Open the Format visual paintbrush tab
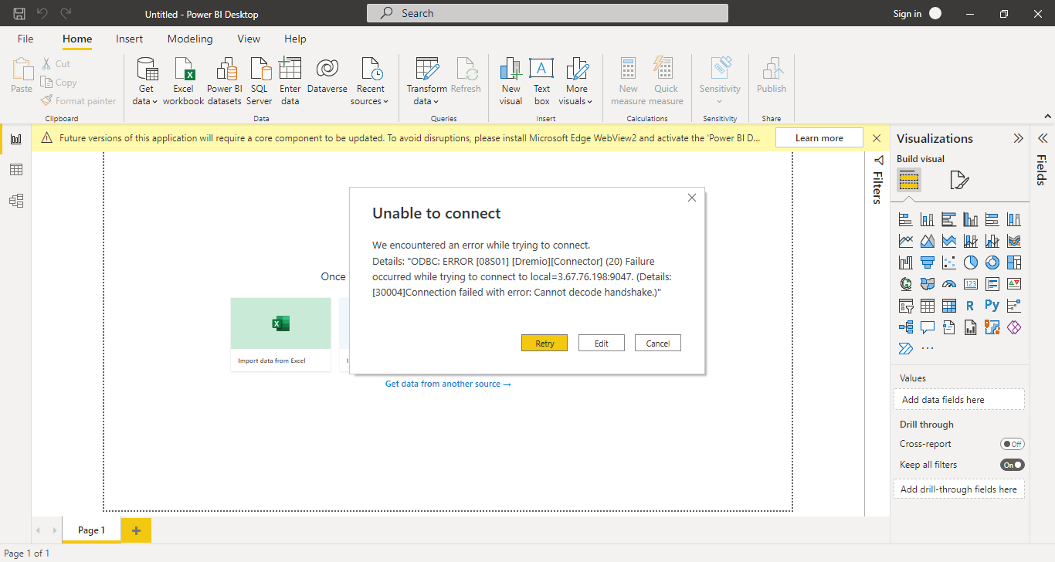The width and height of the screenshot is (1055, 562). [958, 181]
